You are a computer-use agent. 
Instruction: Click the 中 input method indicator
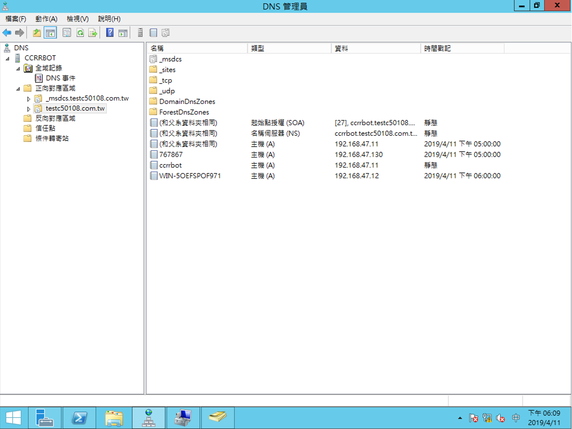(516, 418)
